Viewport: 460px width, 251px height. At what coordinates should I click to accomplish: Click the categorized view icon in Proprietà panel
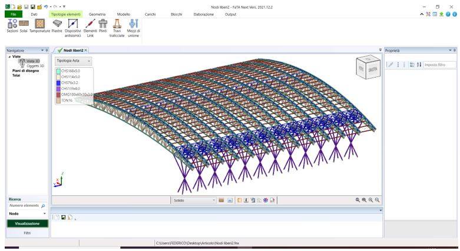pyautogui.click(x=412, y=65)
